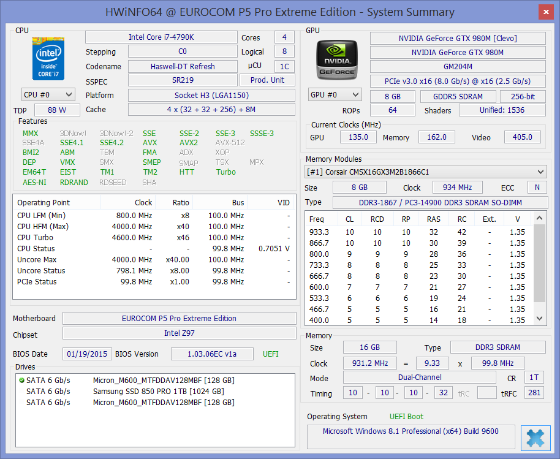Click the PCIe Status row

154,282
